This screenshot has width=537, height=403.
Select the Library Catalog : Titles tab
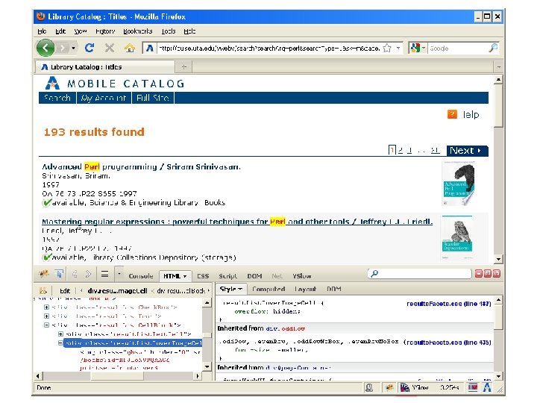pos(105,67)
